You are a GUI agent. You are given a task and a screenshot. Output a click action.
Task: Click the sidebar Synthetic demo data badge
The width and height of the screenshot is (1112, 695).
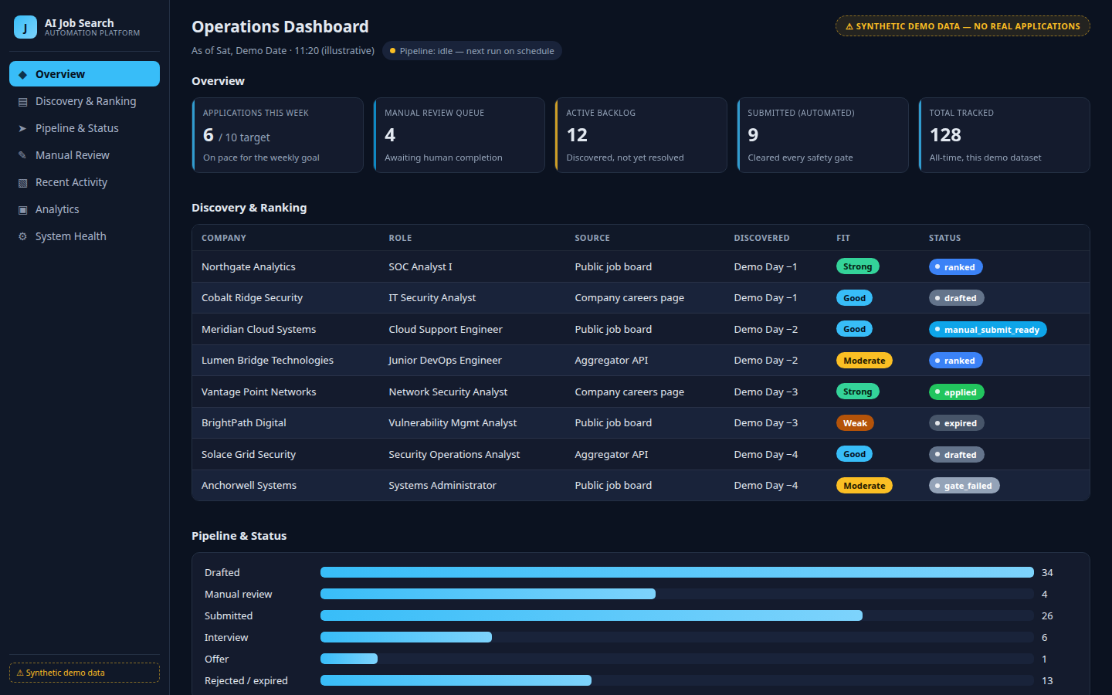coord(84,673)
